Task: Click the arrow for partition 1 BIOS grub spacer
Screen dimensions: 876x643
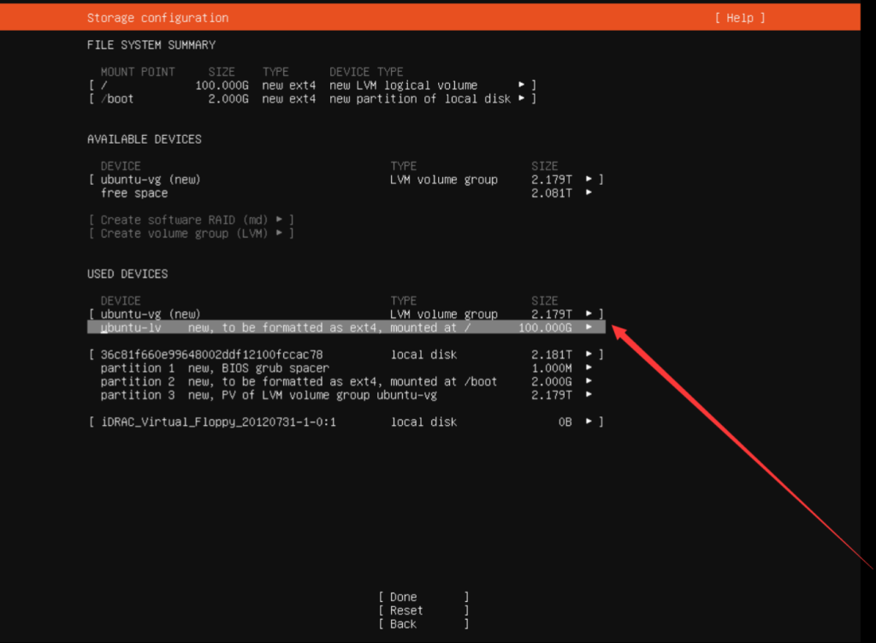Action: [589, 368]
